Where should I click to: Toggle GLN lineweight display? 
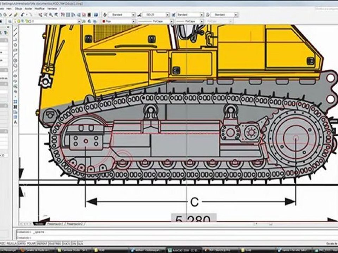click(x=80, y=244)
